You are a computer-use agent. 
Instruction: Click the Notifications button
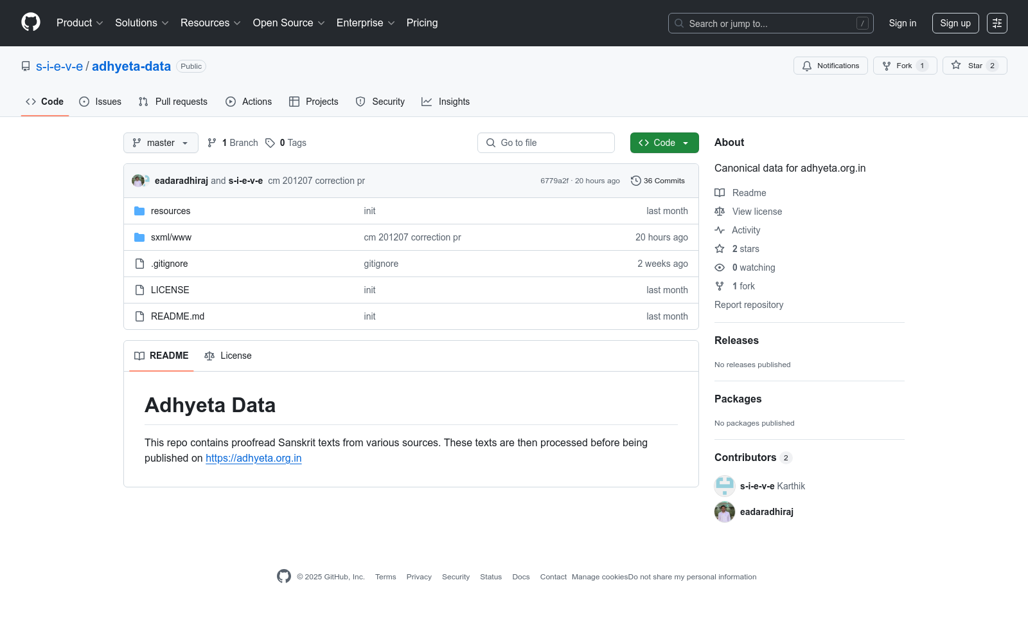point(831,66)
